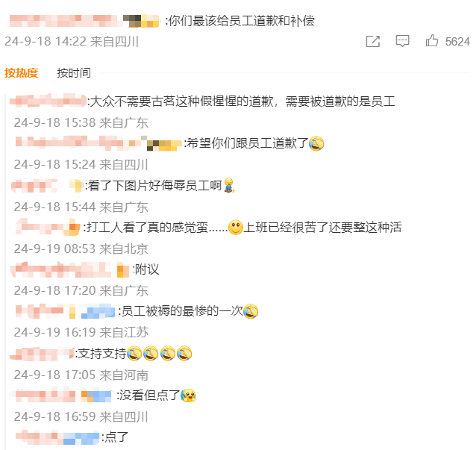Image resolution: width=476 pixels, height=450 pixels.
Task: Click the laughing-crying emoji after 道歉了
Action: [316, 143]
